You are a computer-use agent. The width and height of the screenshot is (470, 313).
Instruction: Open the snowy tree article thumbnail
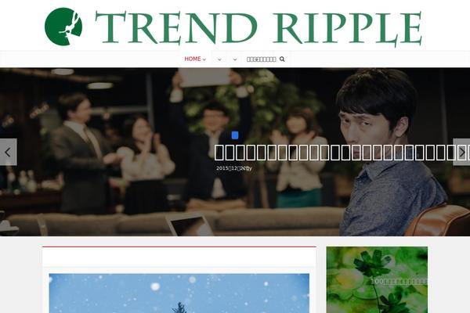[179, 293]
